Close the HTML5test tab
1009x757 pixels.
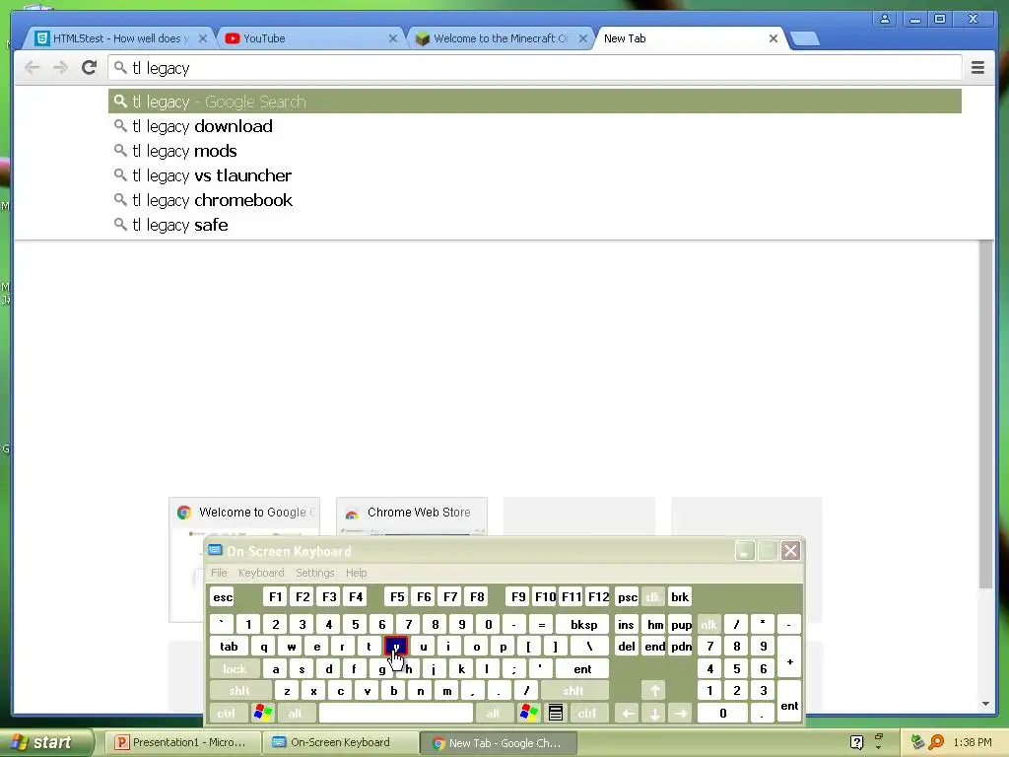click(203, 38)
